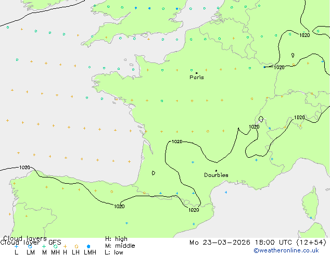The image size is (330, 255).
Task: Click the 'GFS' model label
Action: (55, 243)
